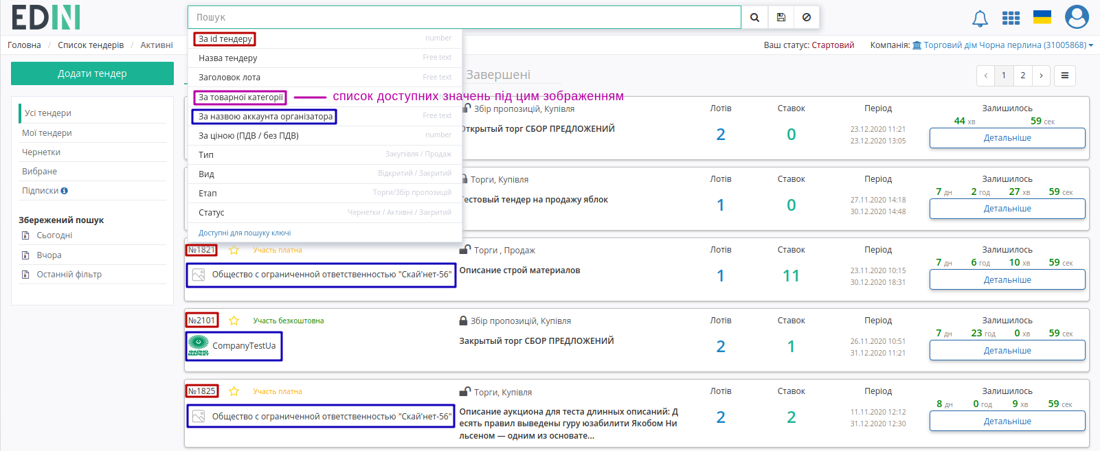This screenshot has height=451, width=1100.
Task: Click the search magnifier icon
Action: [754, 17]
